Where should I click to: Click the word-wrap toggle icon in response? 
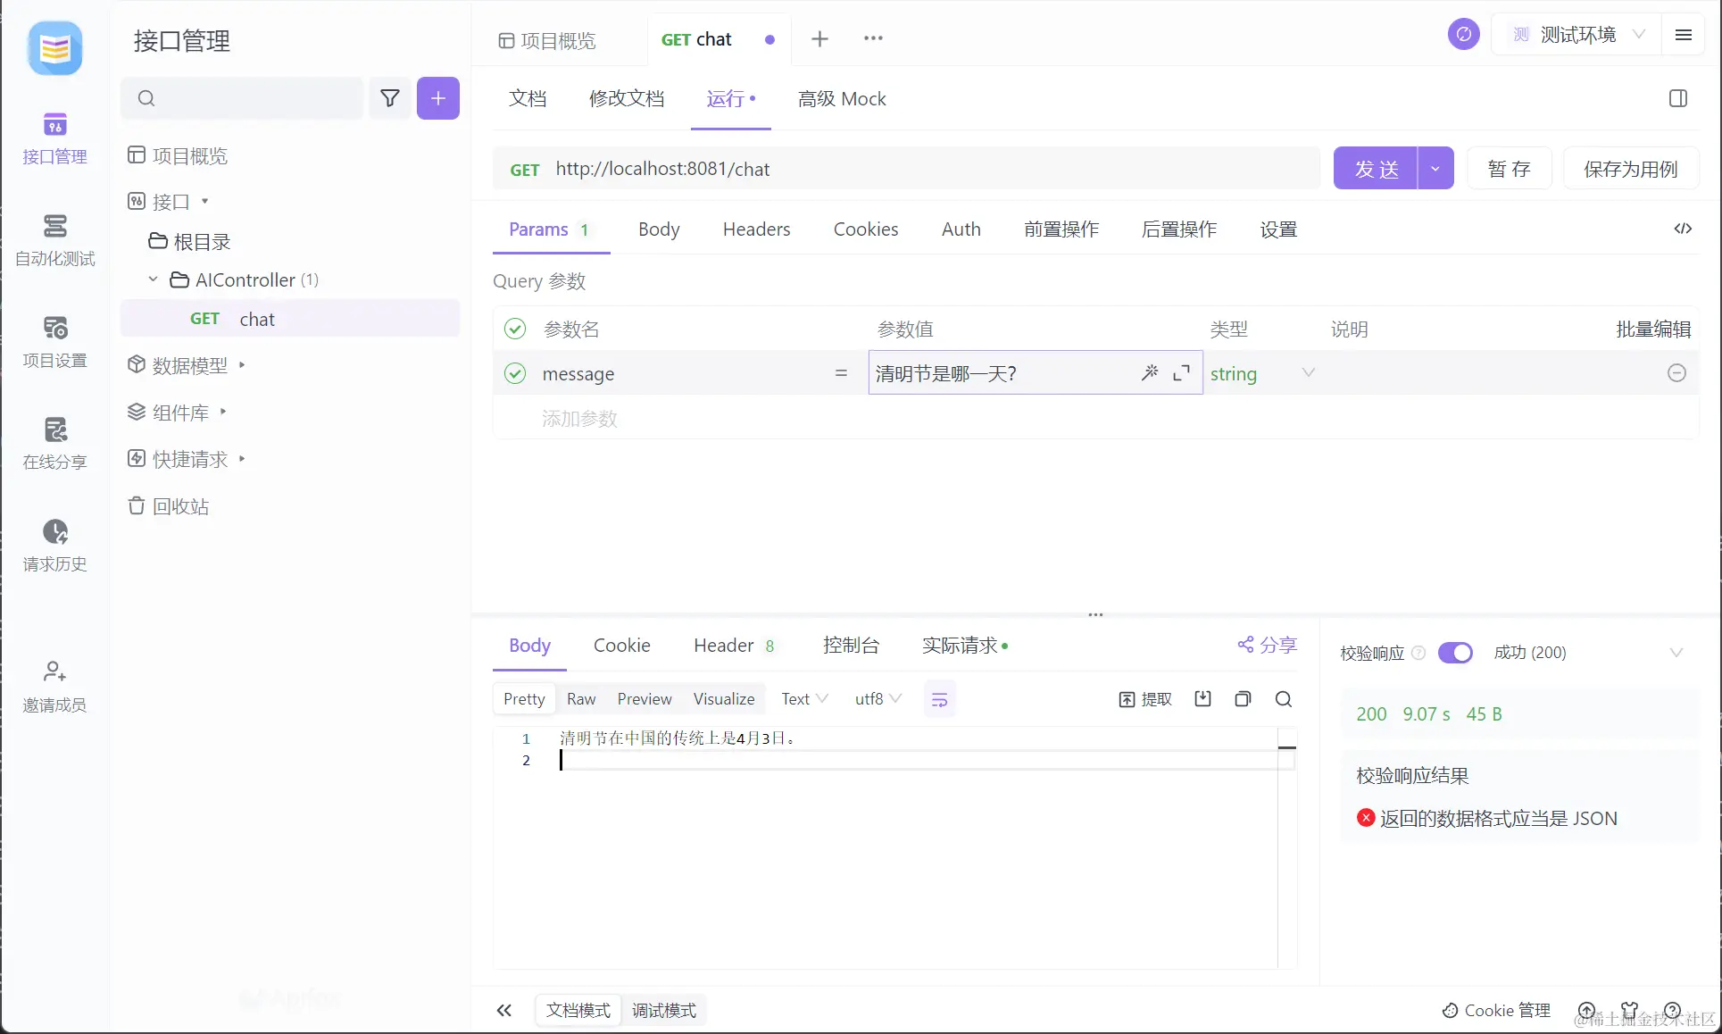tap(939, 699)
